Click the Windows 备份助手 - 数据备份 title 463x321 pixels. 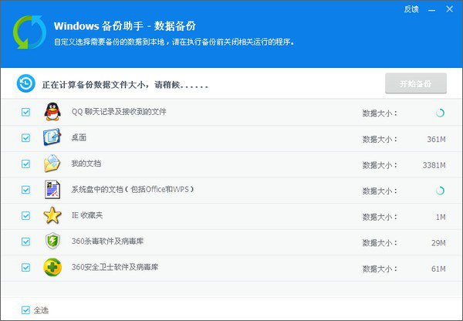click(125, 26)
